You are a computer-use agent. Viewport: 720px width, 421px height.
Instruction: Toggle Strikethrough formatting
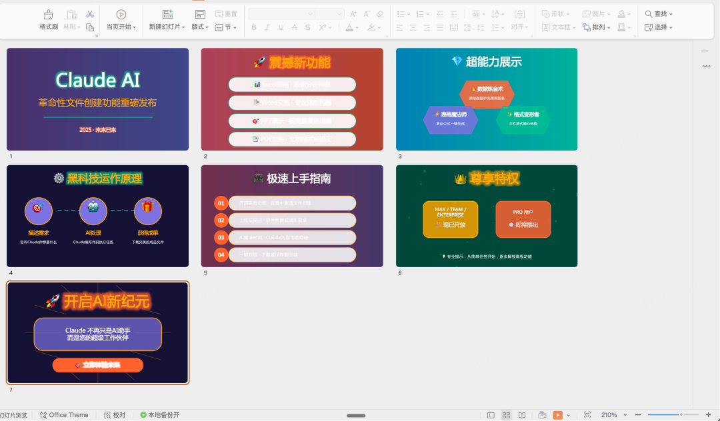coord(295,27)
